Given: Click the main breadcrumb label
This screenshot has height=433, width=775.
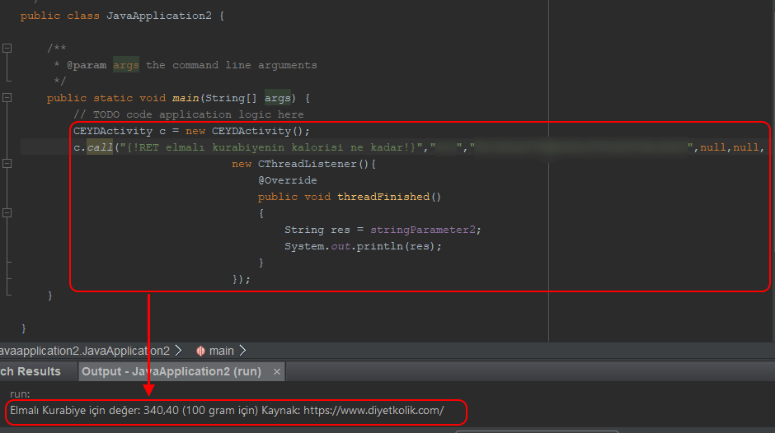Looking at the screenshot, I should (221, 351).
